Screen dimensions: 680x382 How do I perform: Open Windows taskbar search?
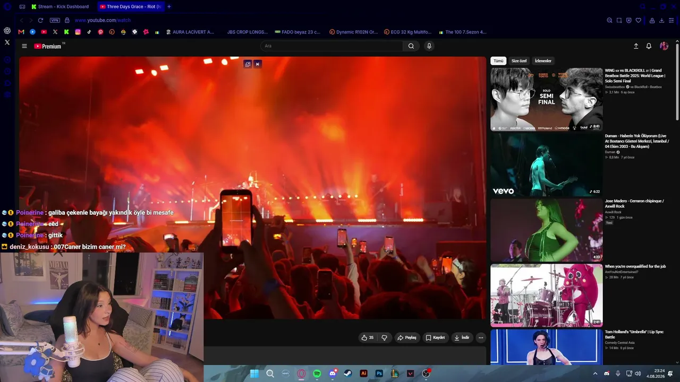coord(270,374)
